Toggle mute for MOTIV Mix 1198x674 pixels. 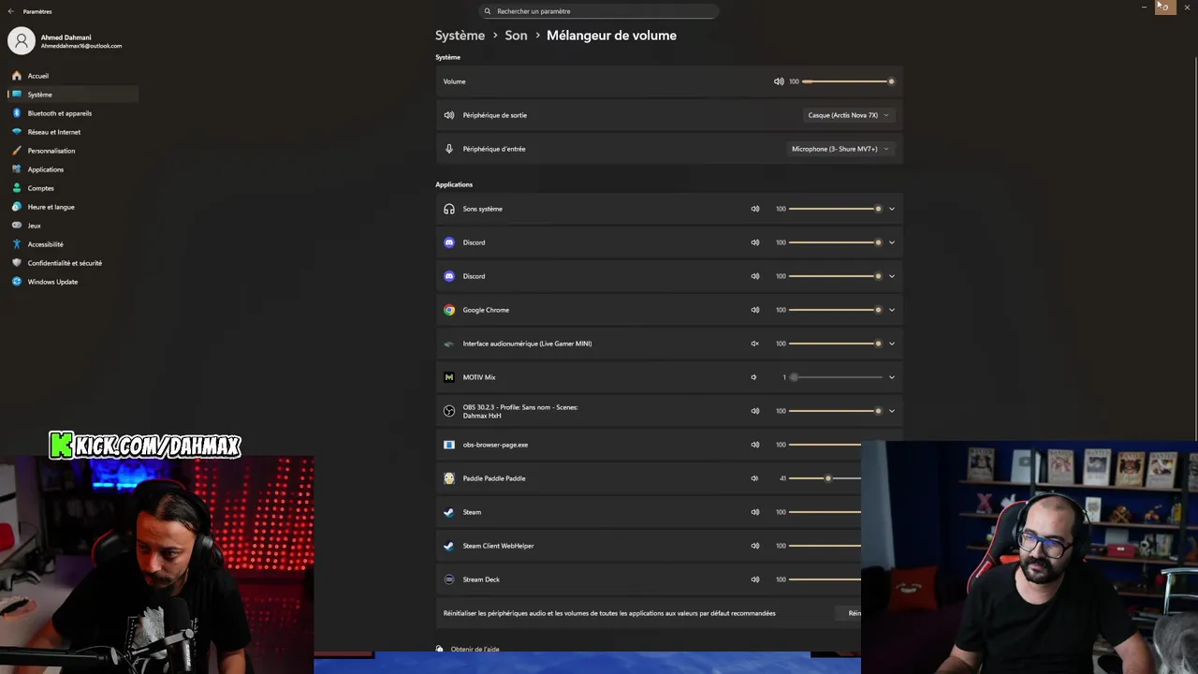[753, 377]
